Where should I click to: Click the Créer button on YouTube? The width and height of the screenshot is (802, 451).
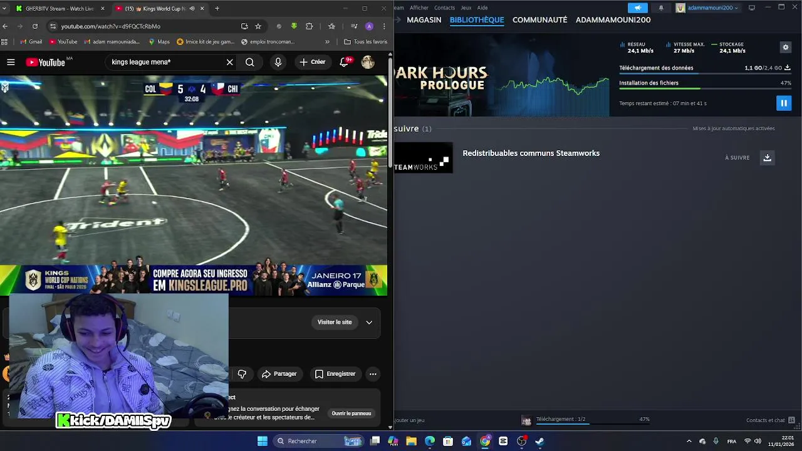point(313,62)
